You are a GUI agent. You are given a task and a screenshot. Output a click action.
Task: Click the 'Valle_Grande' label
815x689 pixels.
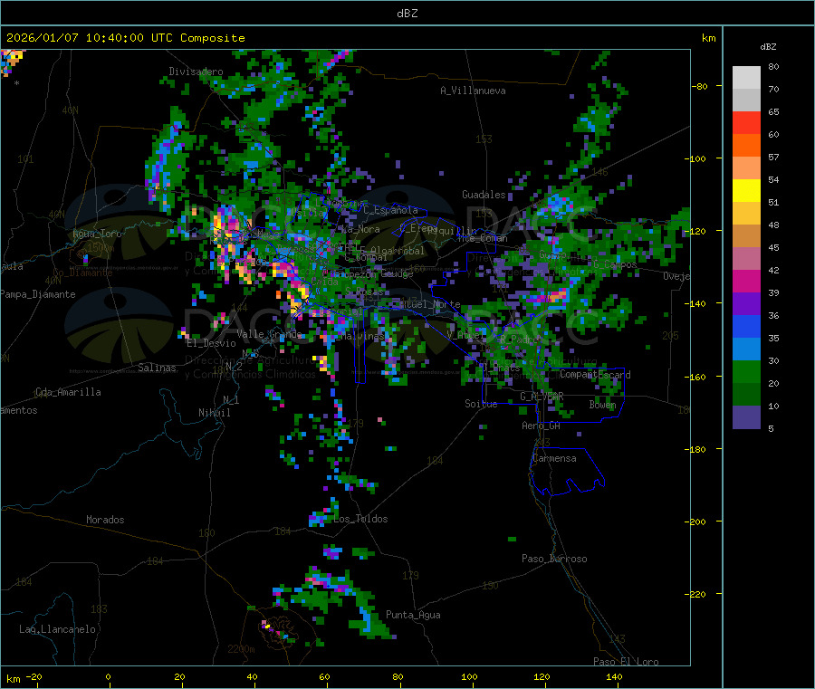click(269, 334)
